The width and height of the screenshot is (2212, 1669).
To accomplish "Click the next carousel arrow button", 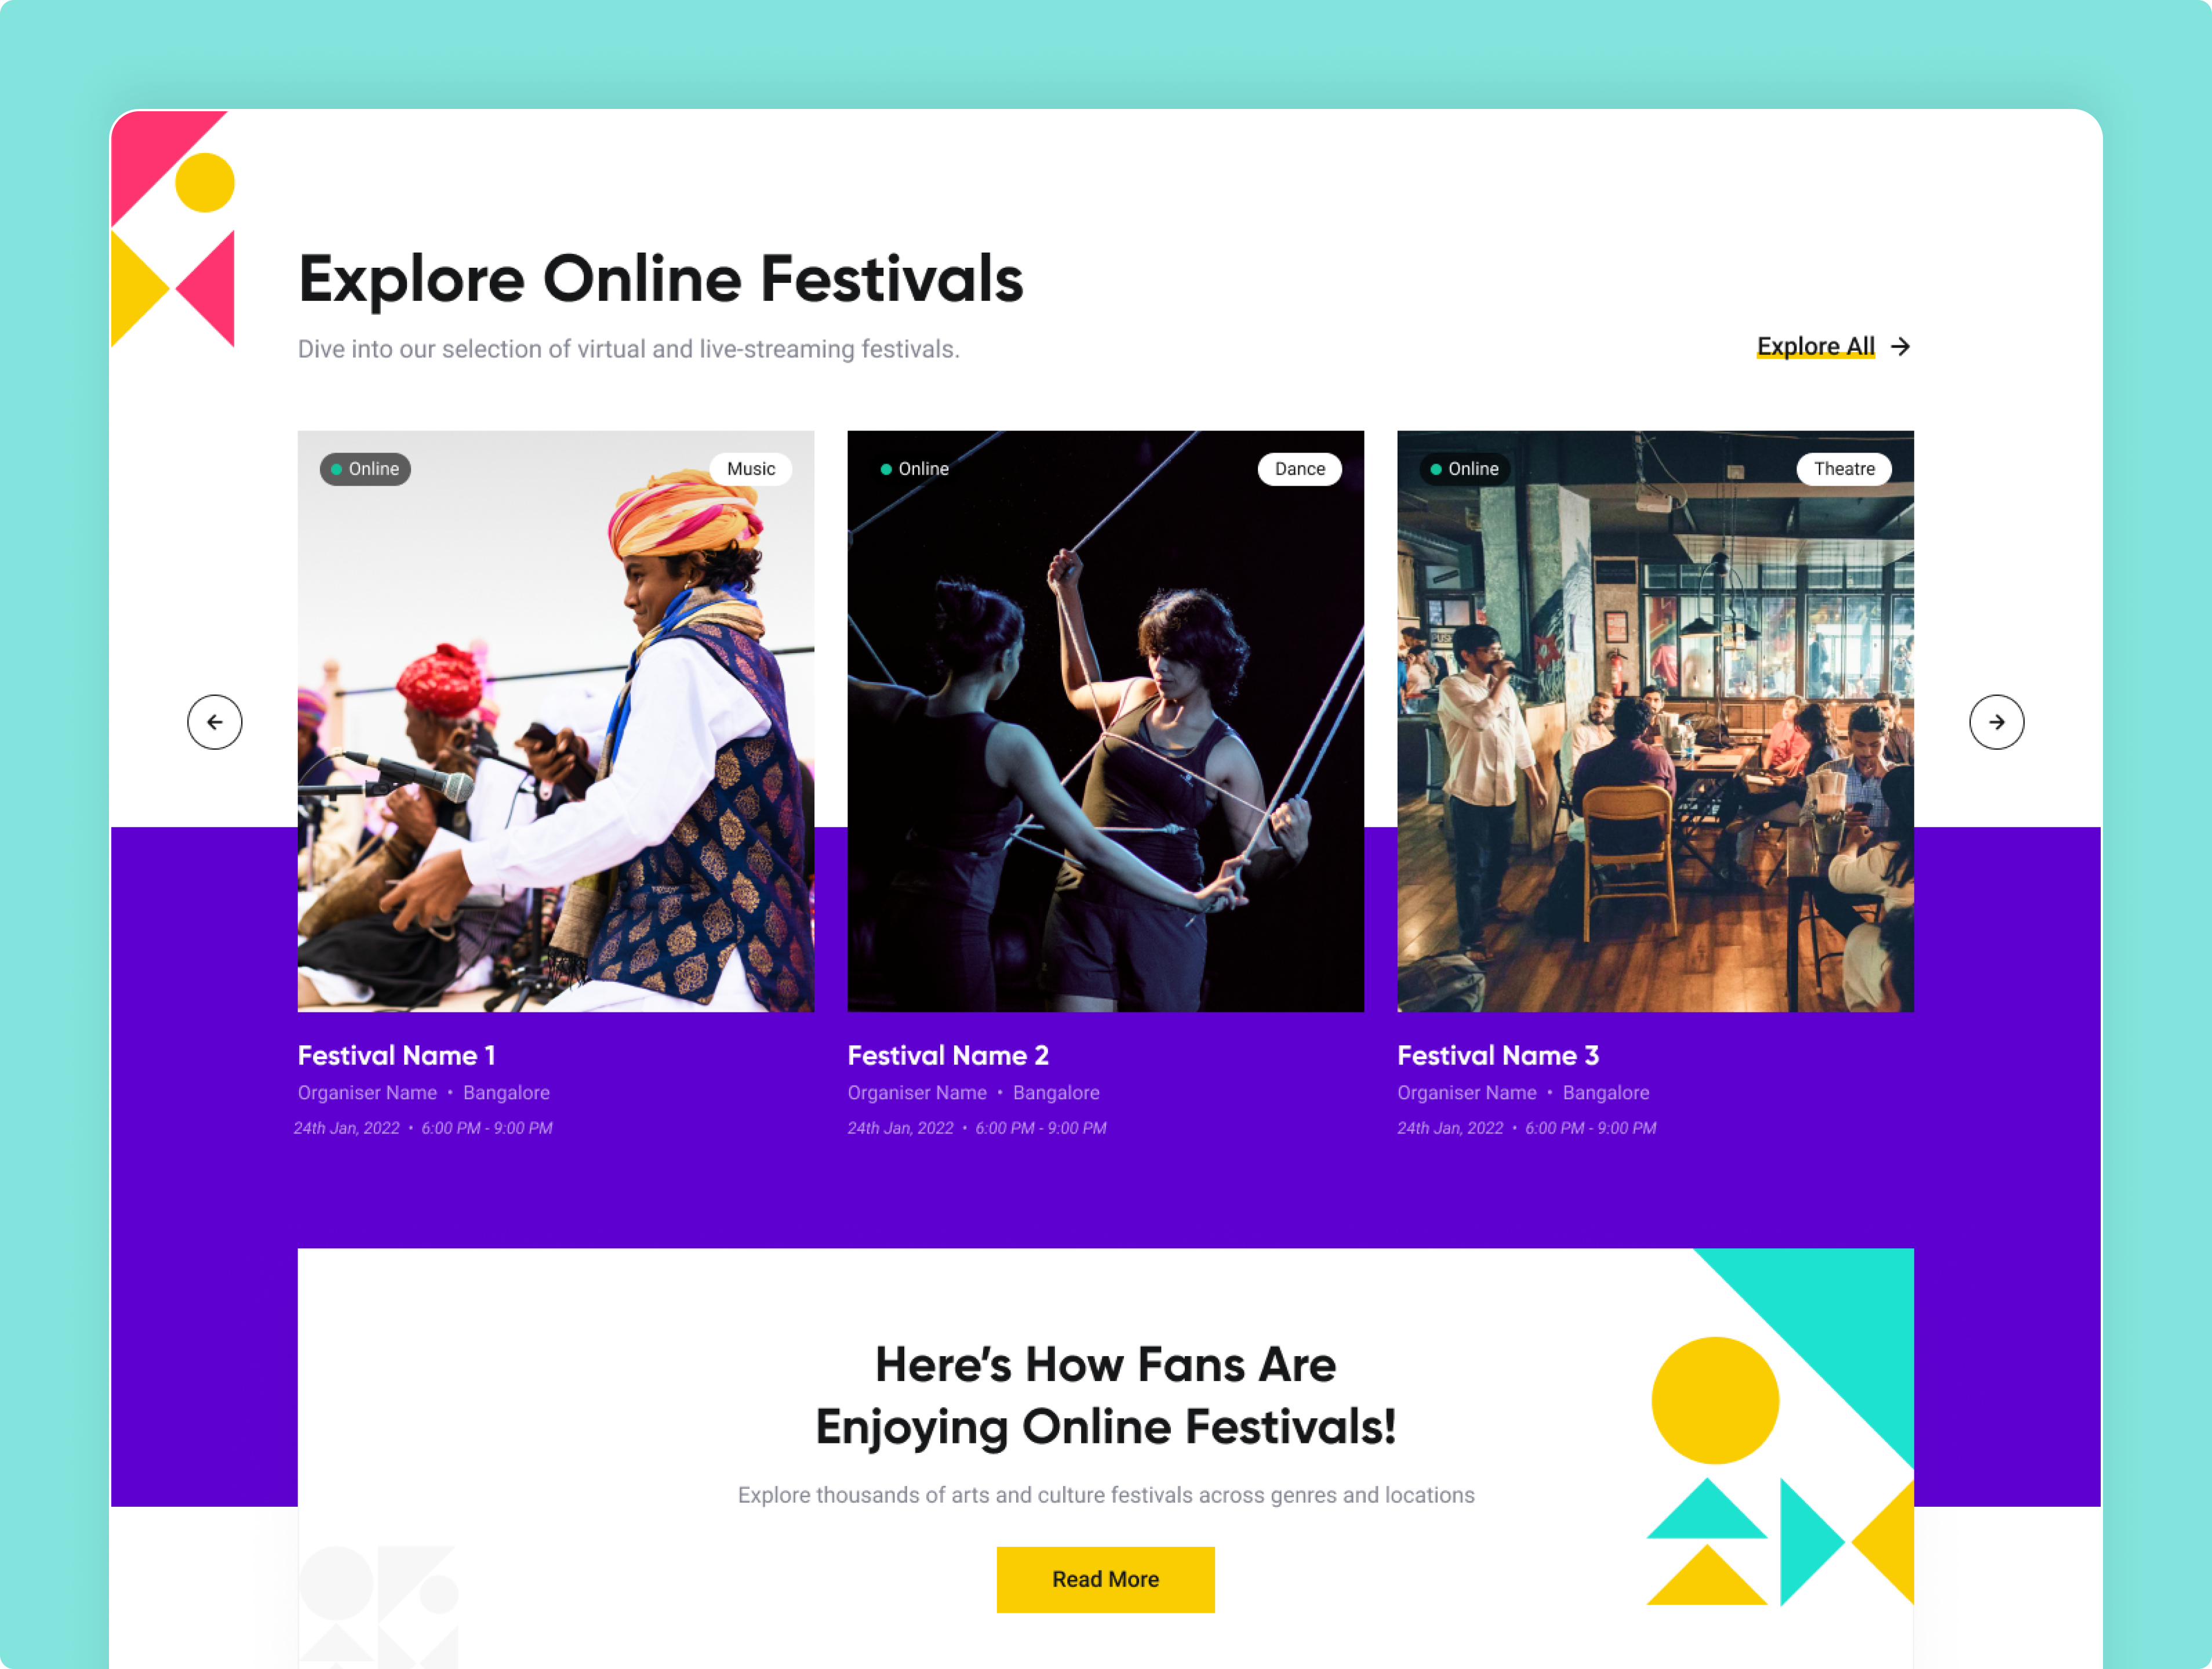I will pos(1996,722).
